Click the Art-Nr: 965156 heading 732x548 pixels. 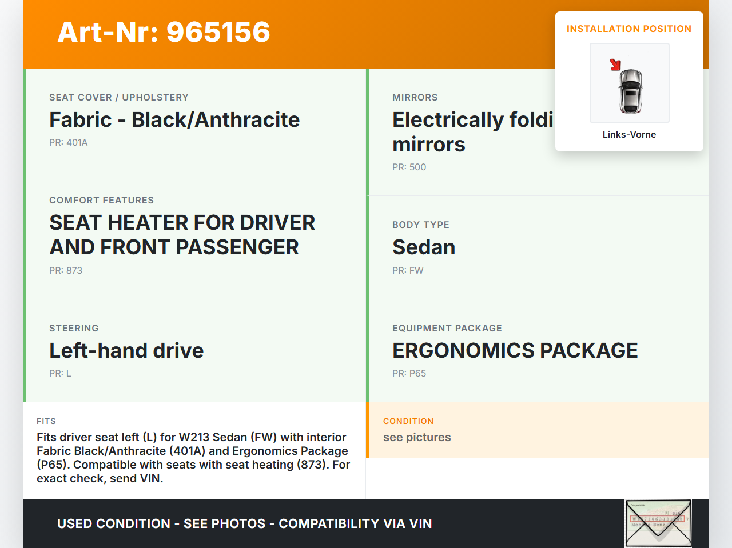(x=164, y=32)
